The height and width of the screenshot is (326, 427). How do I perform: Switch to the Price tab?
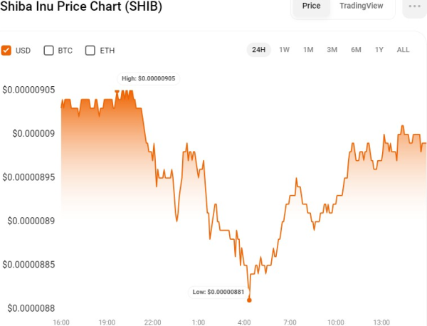311,6
